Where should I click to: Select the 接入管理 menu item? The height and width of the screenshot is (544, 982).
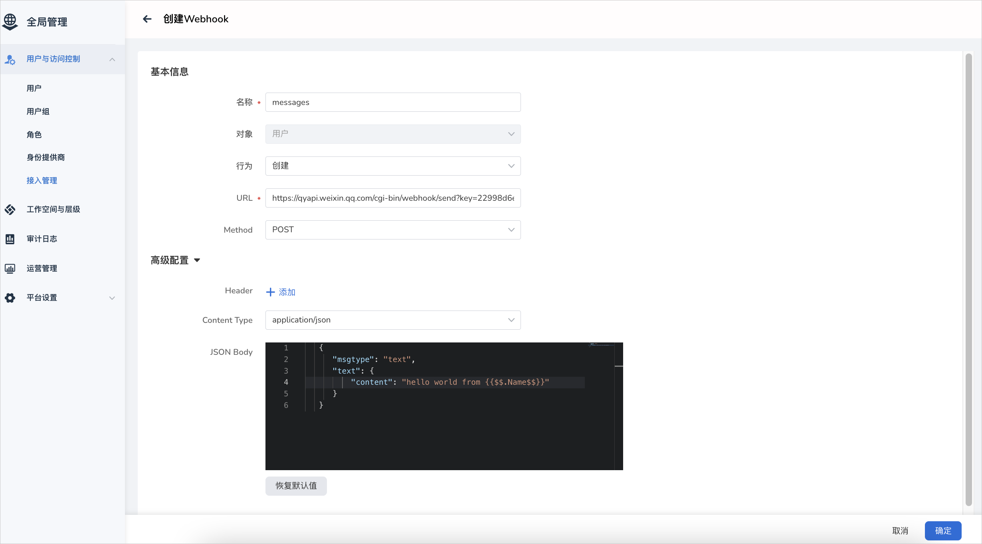pos(42,180)
